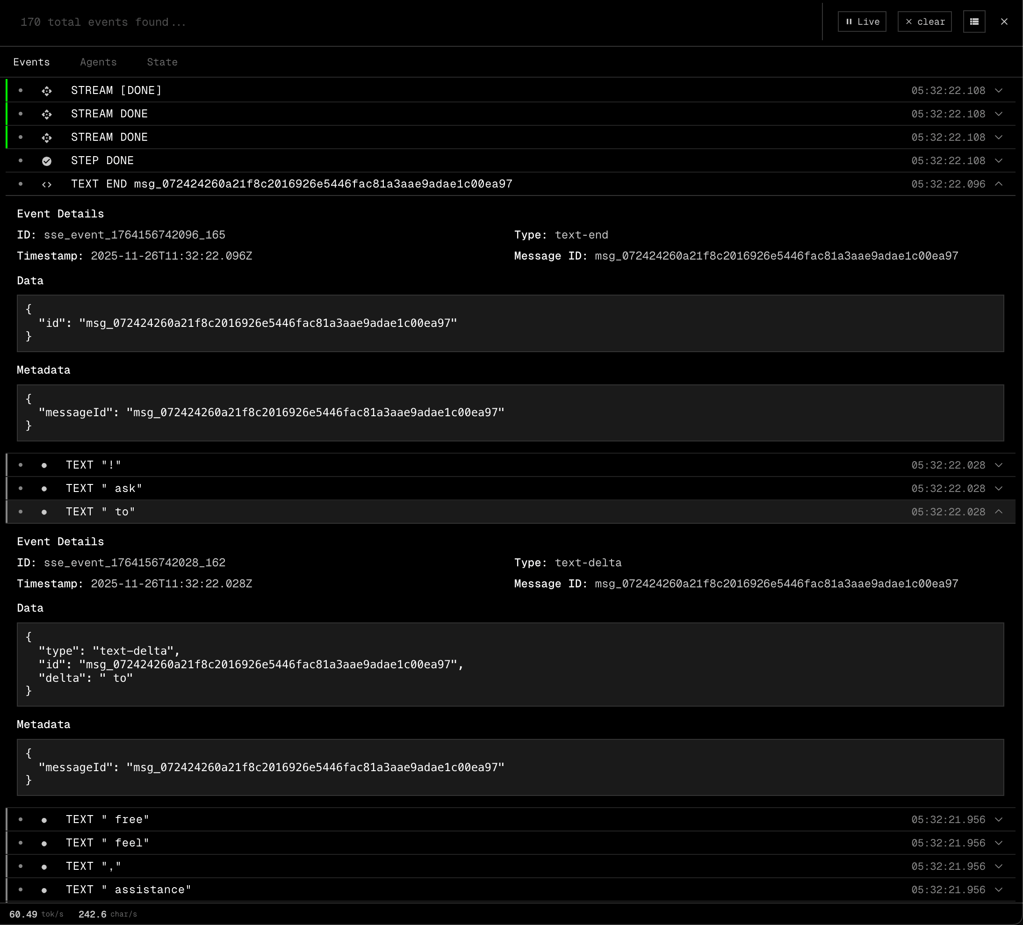The height and width of the screenshot is (925, 1023).
Task: Open the State tab
Action: coord(162,62)
